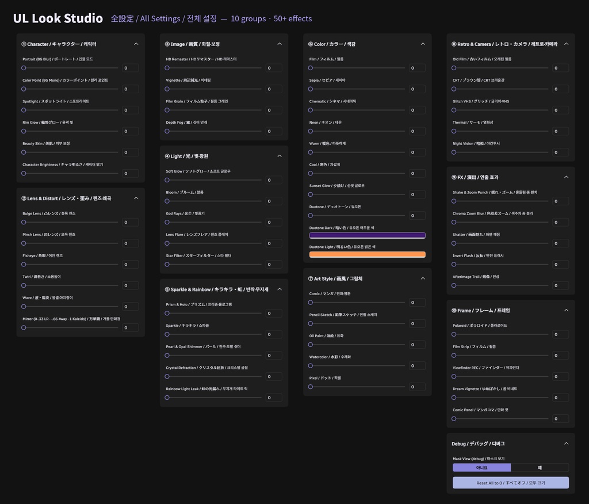
Task: Click the Bloom slider handle
Action: click(167, 201)
